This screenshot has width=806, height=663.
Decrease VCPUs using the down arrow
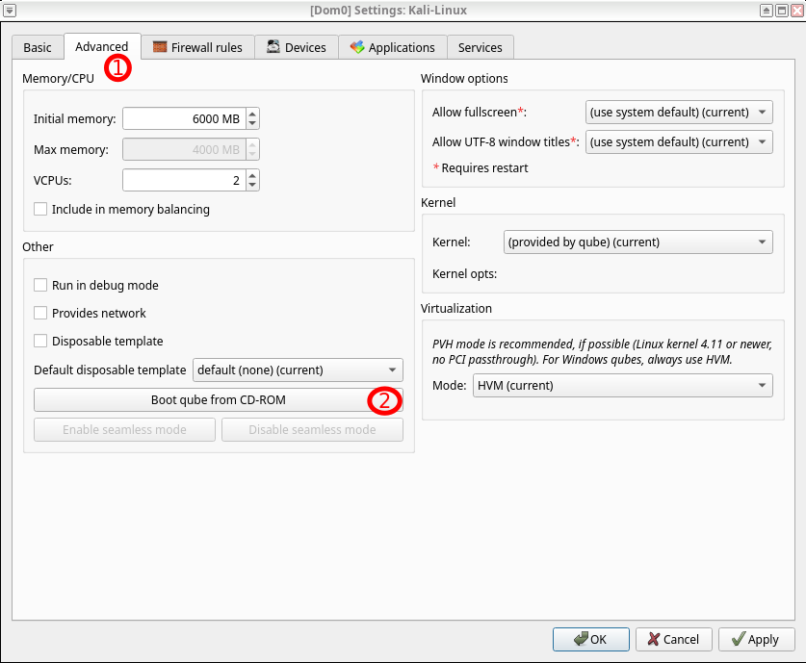(x=252, y=185)
